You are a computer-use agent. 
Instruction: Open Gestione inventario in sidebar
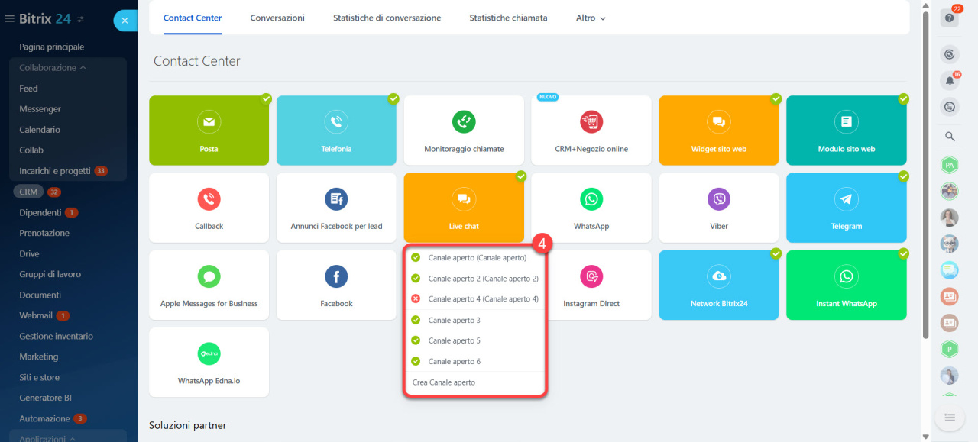tap(56, 336)
